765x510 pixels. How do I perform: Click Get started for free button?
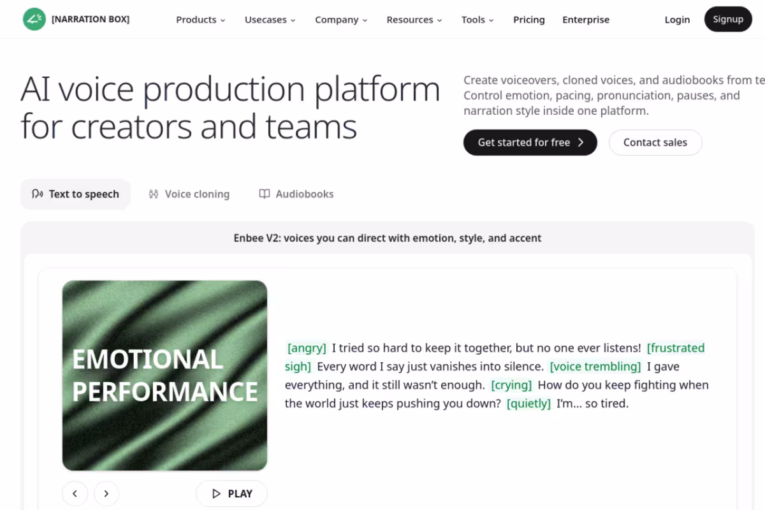(530, 143)
